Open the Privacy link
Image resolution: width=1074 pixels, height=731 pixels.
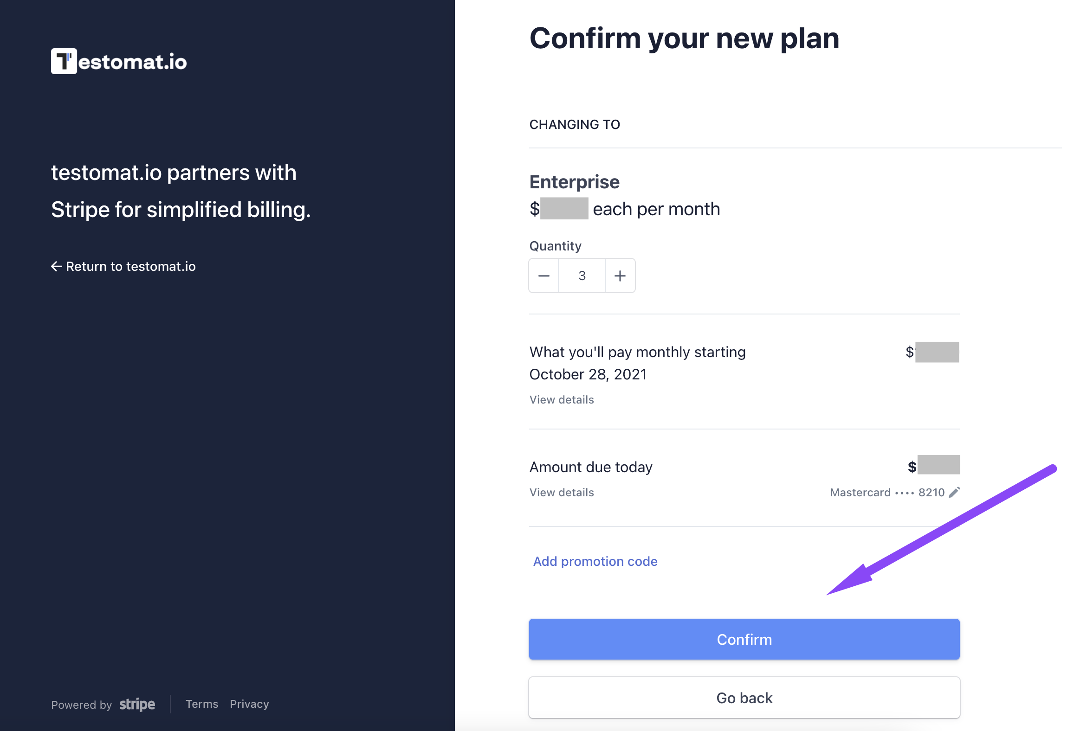pos(249,704)
